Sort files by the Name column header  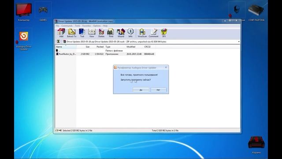pos(66,47)
